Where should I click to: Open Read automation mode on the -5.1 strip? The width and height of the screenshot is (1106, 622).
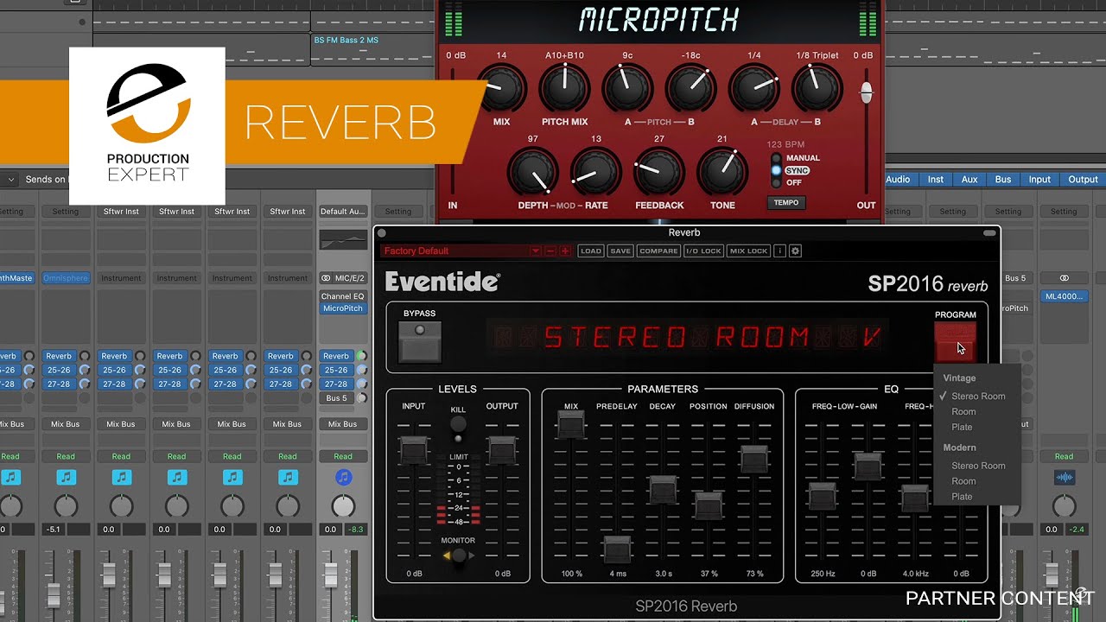(66, 456)
